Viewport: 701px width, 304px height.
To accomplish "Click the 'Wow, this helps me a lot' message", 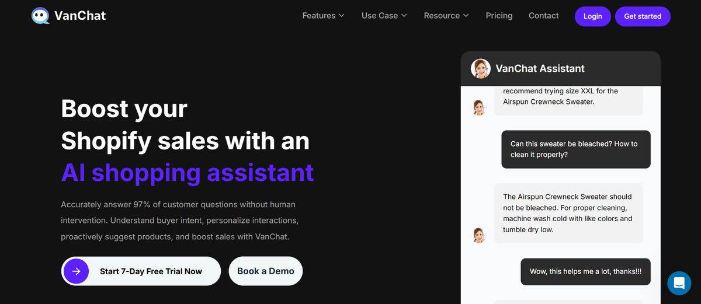I will click(586, 271).
